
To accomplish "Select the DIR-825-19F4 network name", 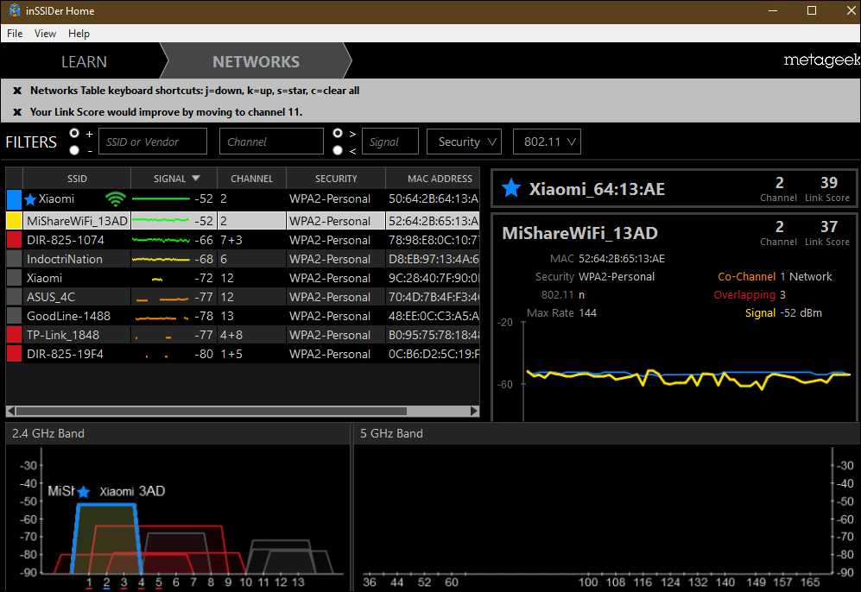I will pyautogui.click(x=65, y=354).
